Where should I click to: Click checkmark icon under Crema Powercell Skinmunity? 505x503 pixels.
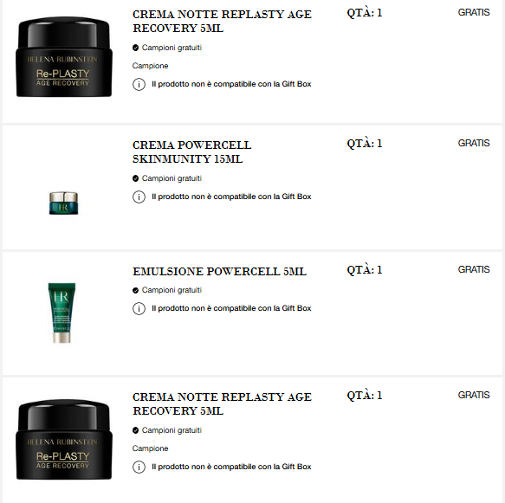click(x=136, y=178)
